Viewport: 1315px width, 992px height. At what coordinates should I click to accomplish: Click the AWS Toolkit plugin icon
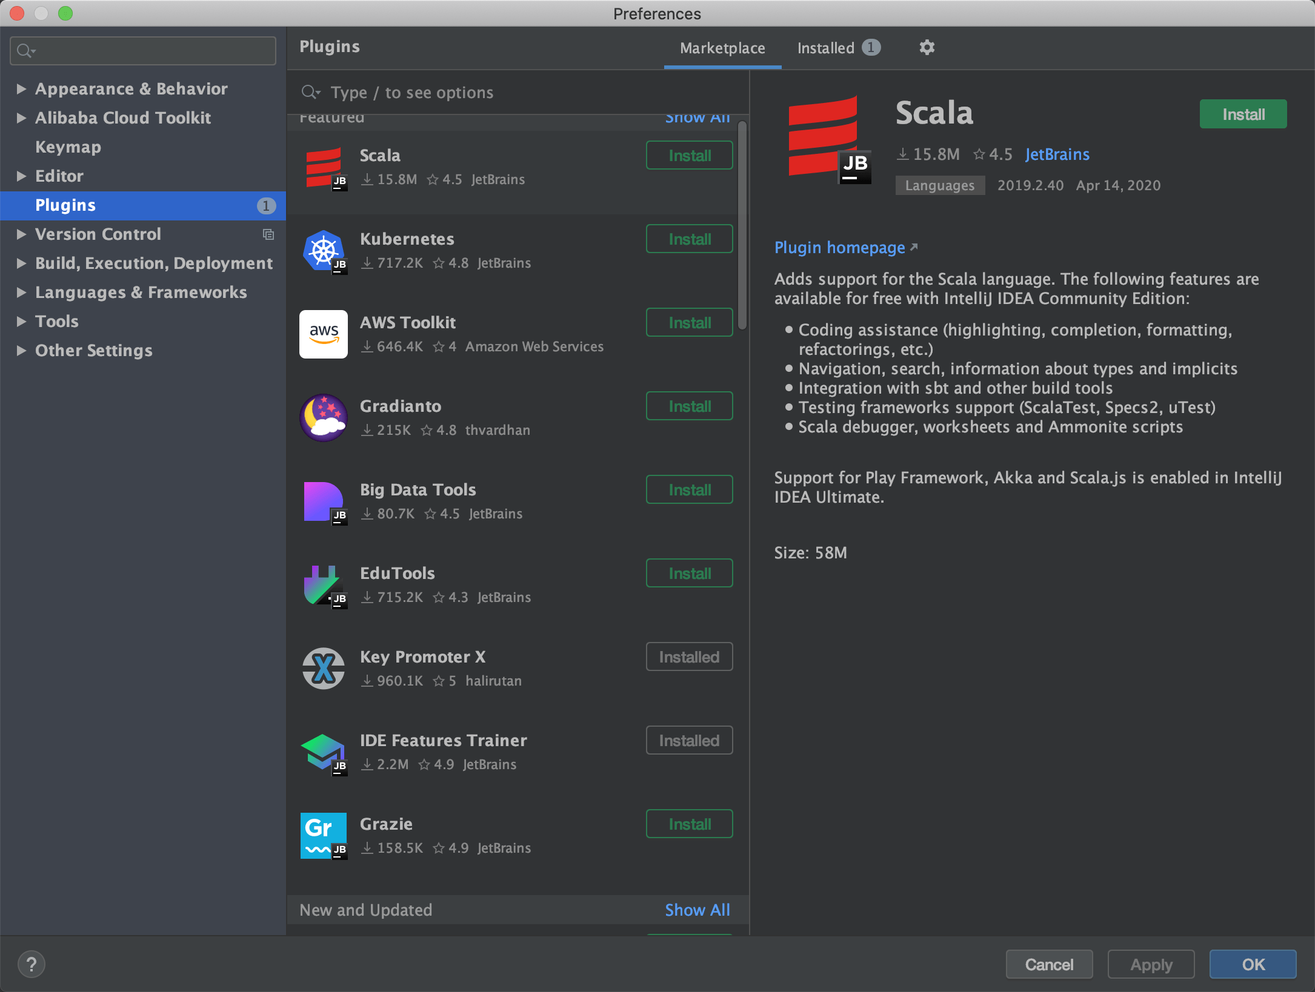pos(324,334)
